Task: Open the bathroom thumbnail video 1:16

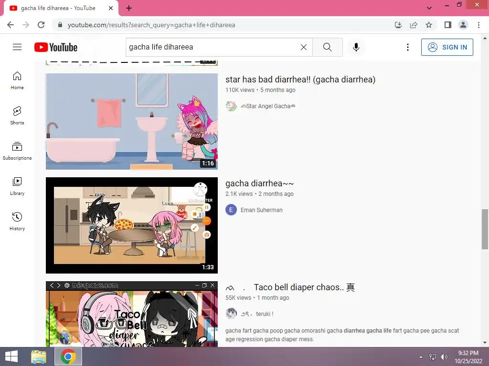Action: tap(132, 122)
